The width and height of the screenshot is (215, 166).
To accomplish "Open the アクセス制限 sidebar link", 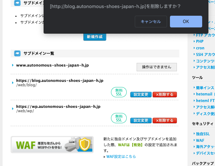I will pos(205,67).
